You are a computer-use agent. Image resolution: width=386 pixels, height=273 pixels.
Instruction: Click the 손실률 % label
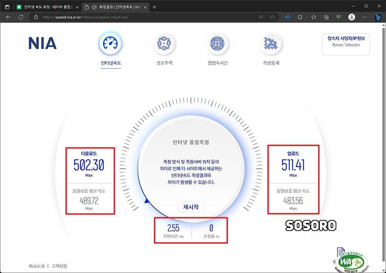(211, 236)
